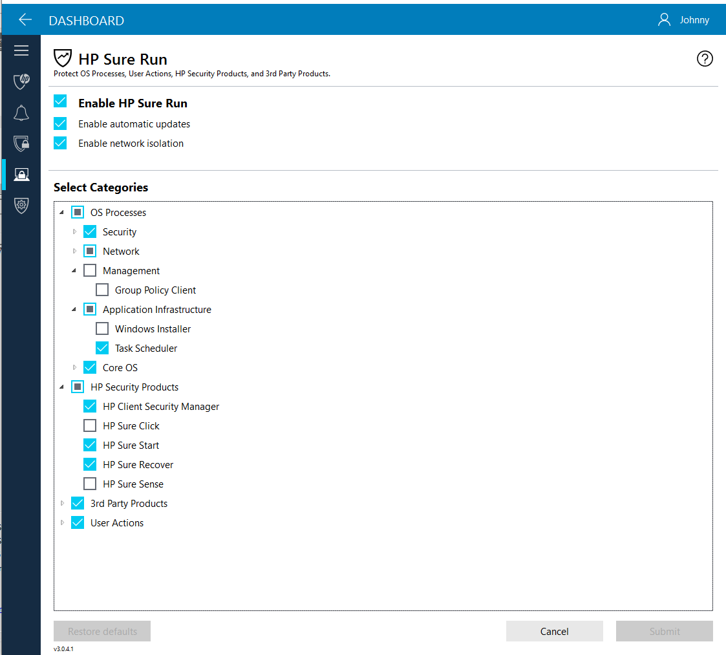The height and width of the screenshot is (655, 726).
Task: Click the Restore defaults button
Action: 101,631
